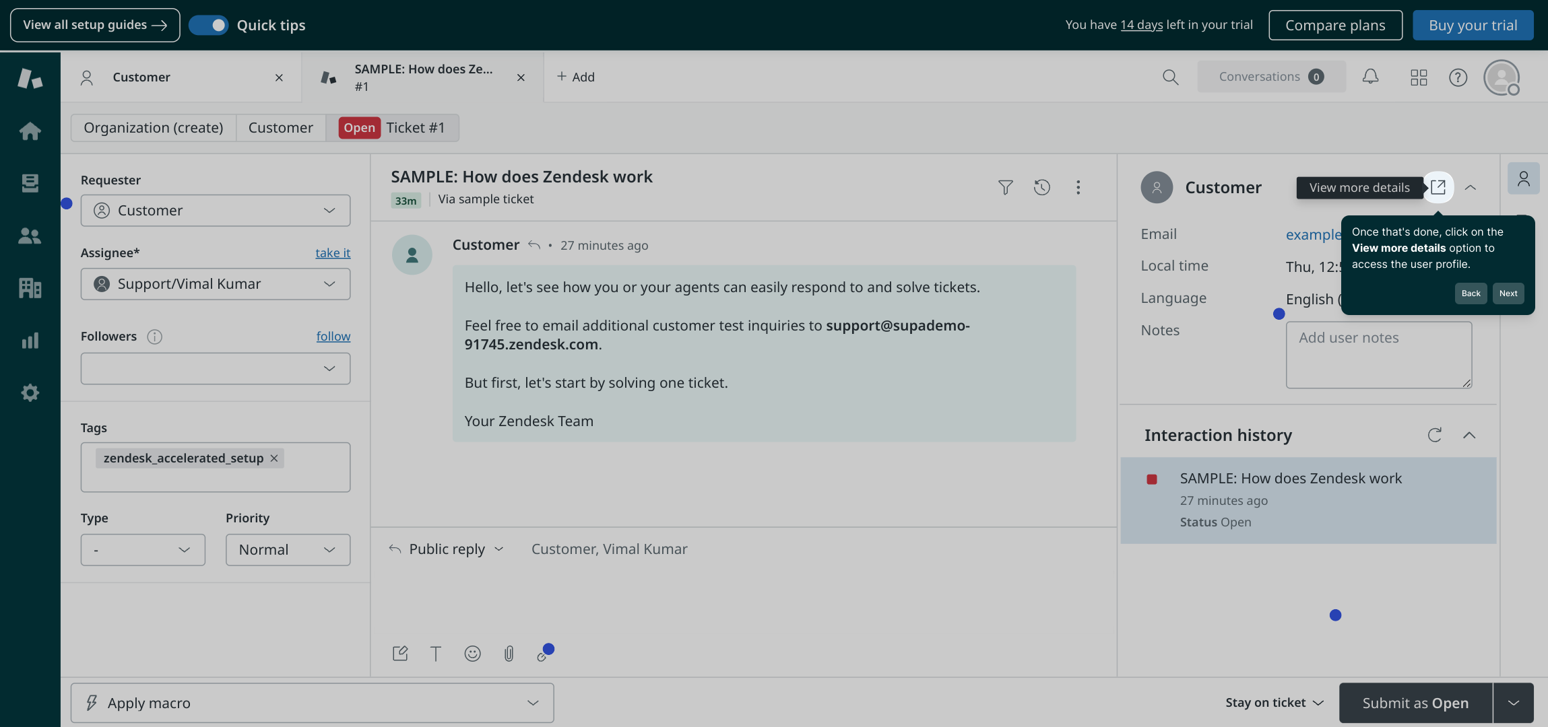Image resolution: width=1548 pixels, height=727 pixels.
Task: Select the Organization (create) breadcrumb tab
Action: click(x=154, y=128)
